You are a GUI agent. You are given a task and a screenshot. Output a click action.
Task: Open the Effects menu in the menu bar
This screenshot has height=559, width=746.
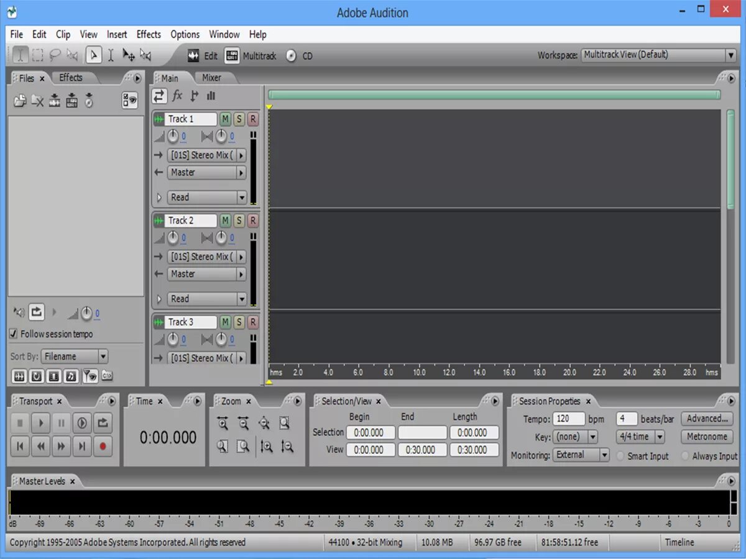point(148,34)
